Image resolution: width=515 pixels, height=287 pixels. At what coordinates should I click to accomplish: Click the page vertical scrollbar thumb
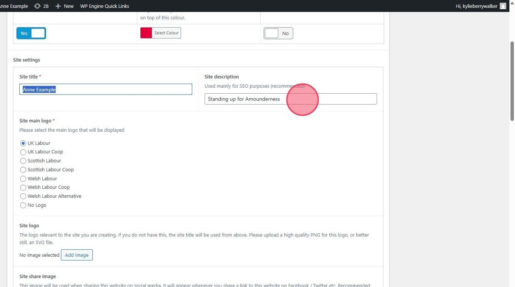coord(512,81)
